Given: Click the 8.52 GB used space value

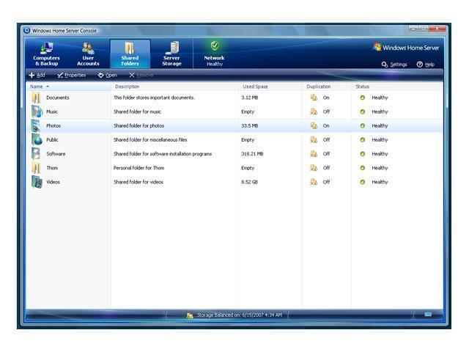Looking at the screenshot, I should tap(249, 182).
